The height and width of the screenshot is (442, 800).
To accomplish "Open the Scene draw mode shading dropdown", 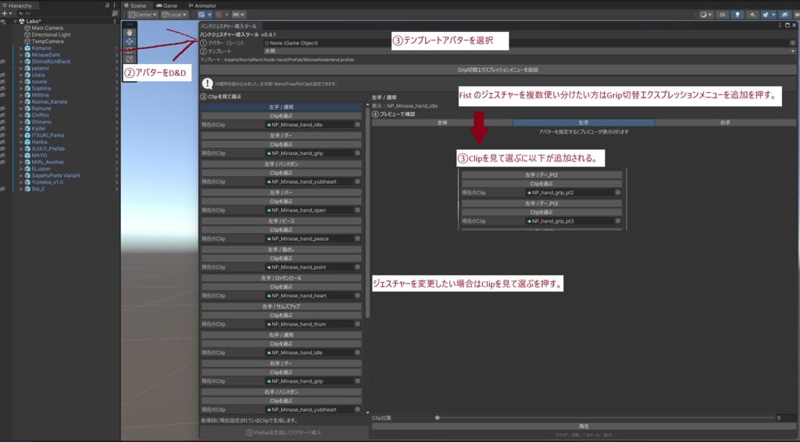I will (x=705, y=15).
